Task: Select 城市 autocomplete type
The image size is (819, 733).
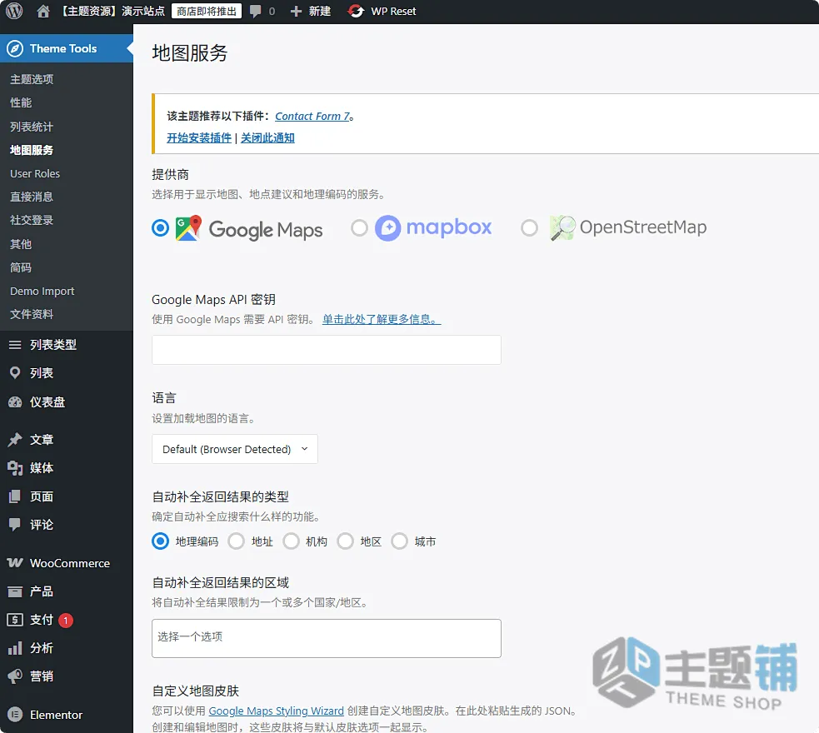Action: click(400, 541)
